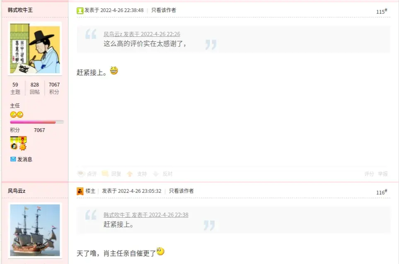Filter post 115 with 只看该作者

click(x=164, y=10)
